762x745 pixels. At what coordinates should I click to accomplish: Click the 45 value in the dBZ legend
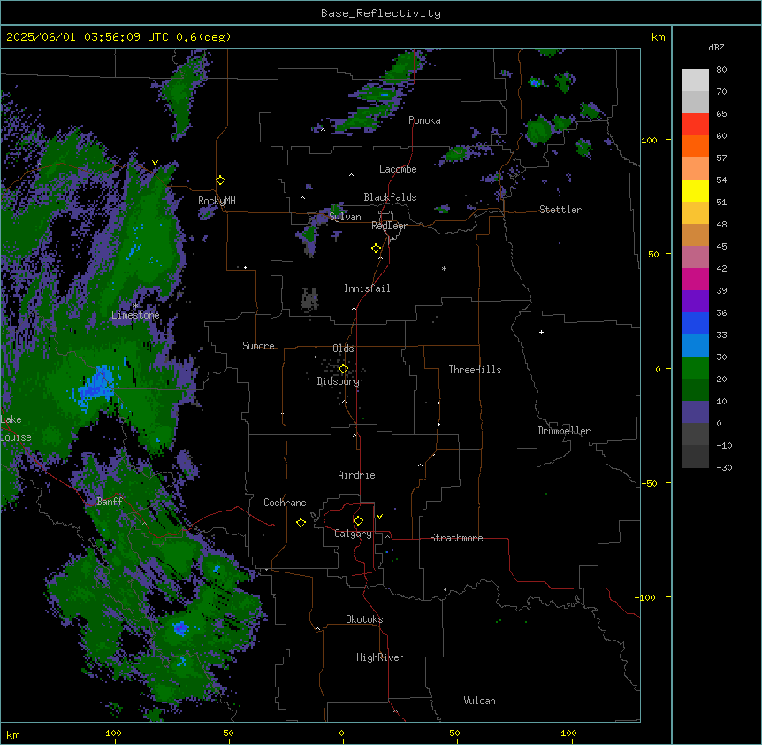(721, 247)
